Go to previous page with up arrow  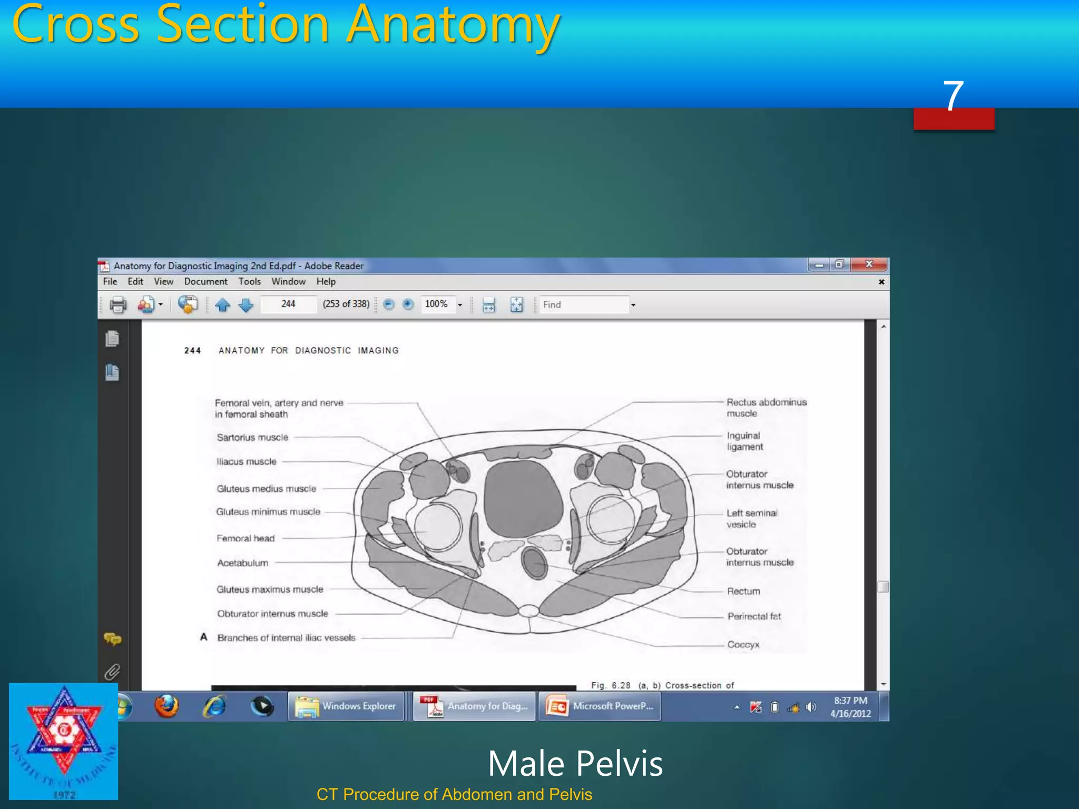click(x=222, y=304)
